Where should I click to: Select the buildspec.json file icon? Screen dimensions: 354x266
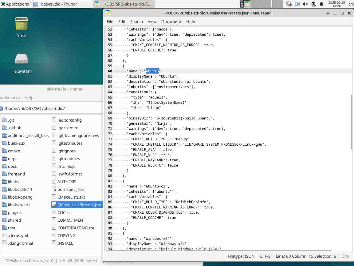click(x=54, y=189)
